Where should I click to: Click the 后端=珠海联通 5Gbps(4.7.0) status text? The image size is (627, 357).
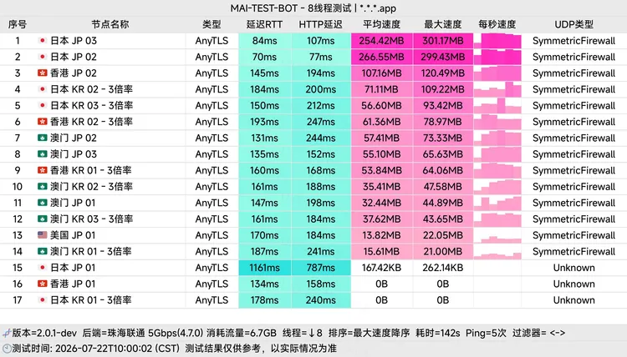coord(143,333)
